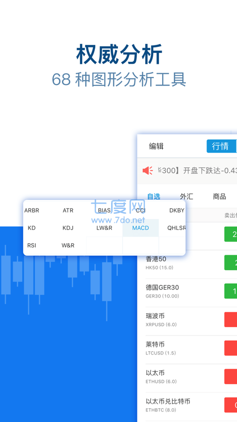Switch to the 商品 tab
Image resolution: width=237 pixels, height=422 pixels.
(x=219, y=196)
